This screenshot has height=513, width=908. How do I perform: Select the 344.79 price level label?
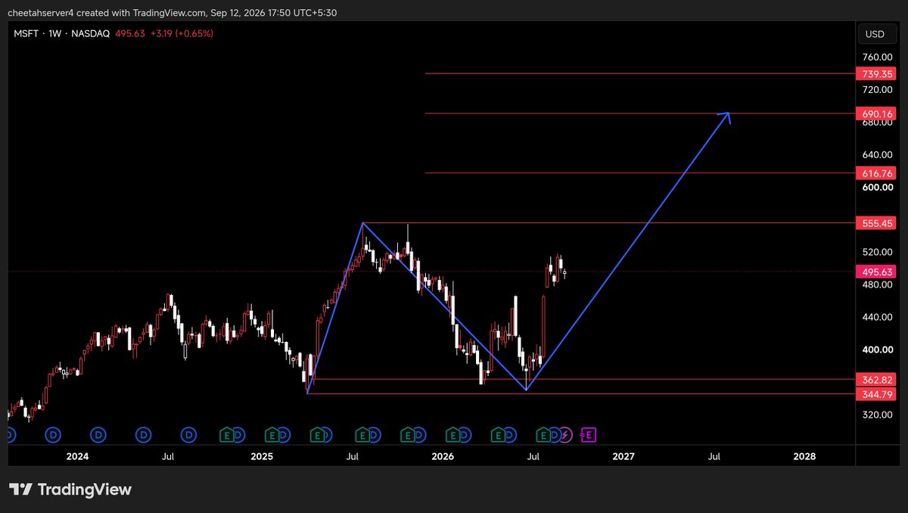click(x=878, y=394)
